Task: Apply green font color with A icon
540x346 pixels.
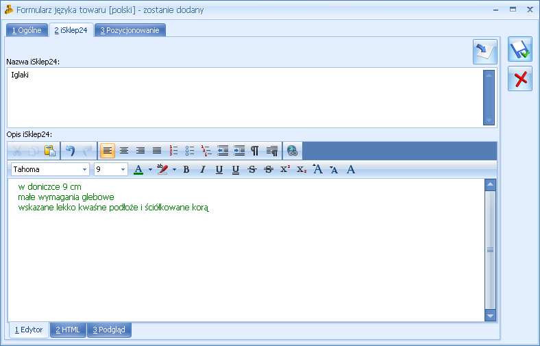Action: (x=138, y=169)
